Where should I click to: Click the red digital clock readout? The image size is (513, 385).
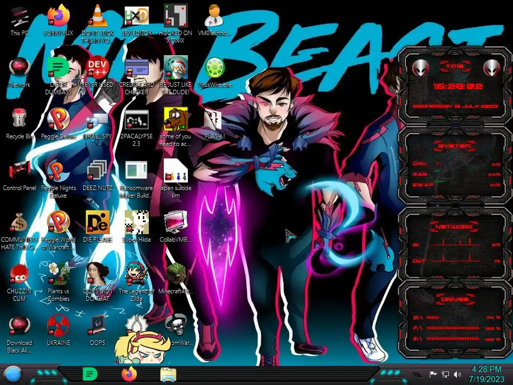458,86
